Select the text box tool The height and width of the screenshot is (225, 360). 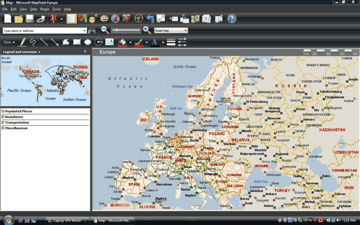pyautogui.click(x=110, y=42)
